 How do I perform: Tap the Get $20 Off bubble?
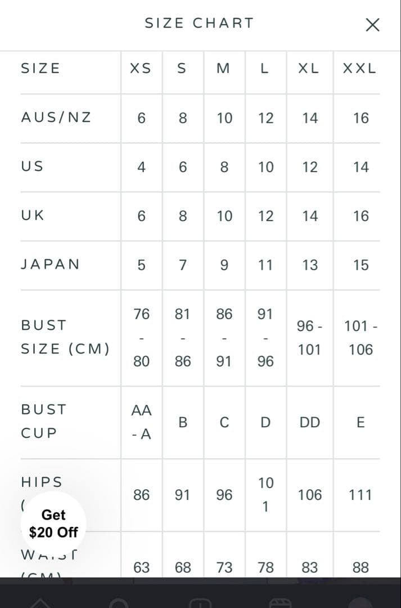pyautogui.click(x=53, y=524)
